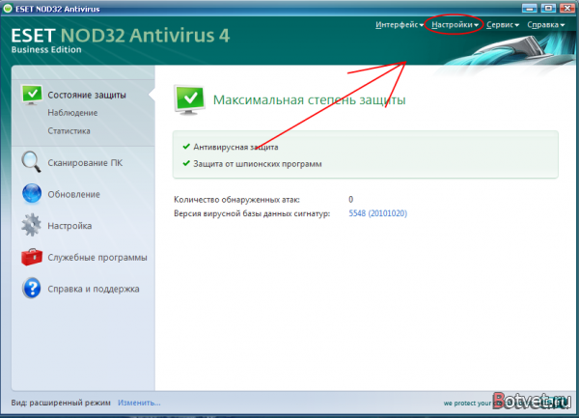Click the green check next to Защита от шпионских программ
The image size is (579, 418).
pyautogui.click(x=186, y=163)
